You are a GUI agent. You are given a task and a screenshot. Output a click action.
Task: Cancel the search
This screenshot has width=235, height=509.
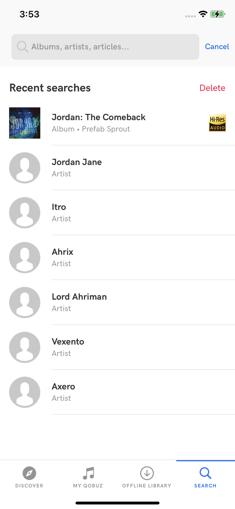(x=217, y=47)
